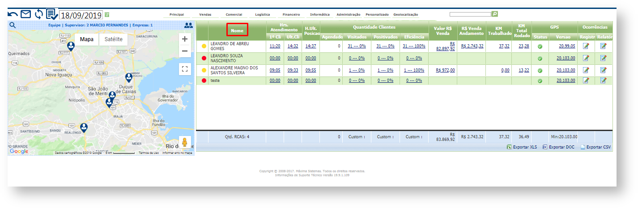Click the back arrow icon

click(x=13, y=14)
